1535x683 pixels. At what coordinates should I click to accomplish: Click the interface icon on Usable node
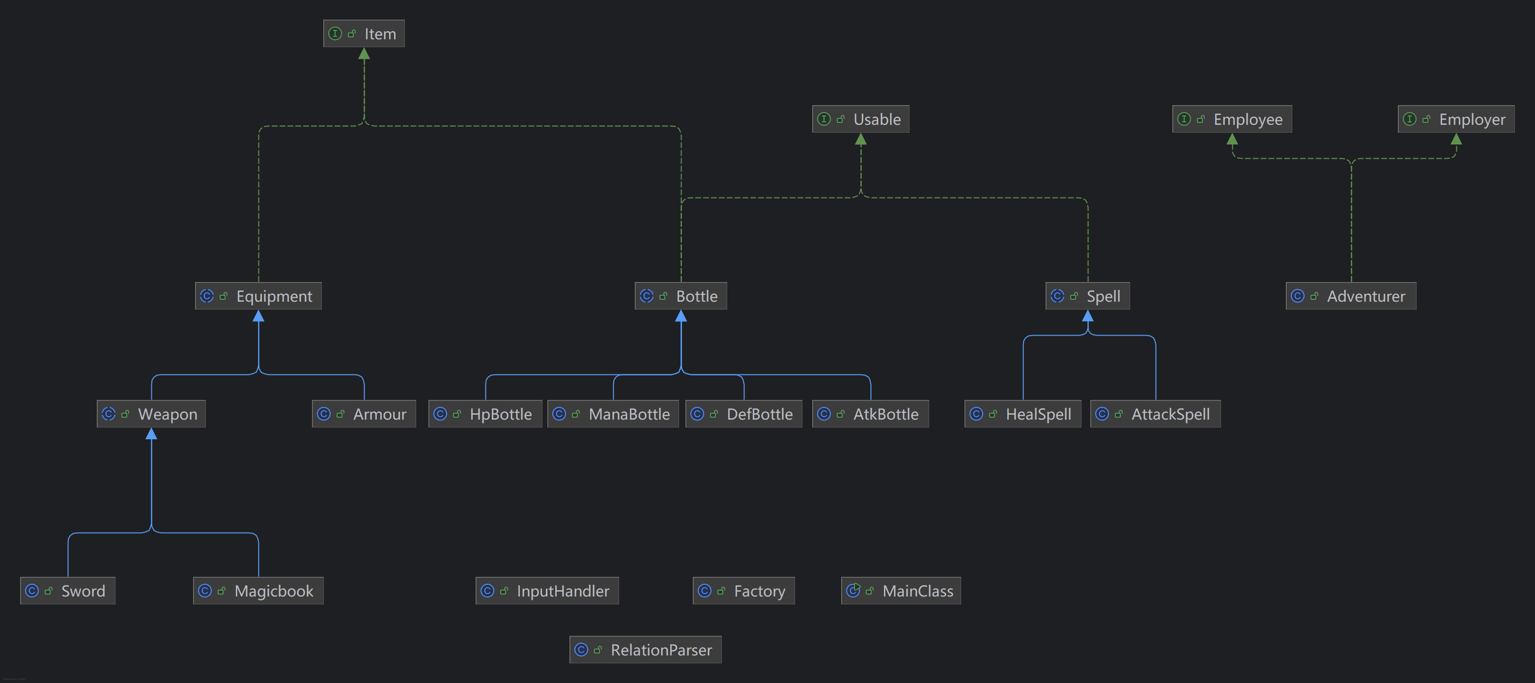[824, 119]
